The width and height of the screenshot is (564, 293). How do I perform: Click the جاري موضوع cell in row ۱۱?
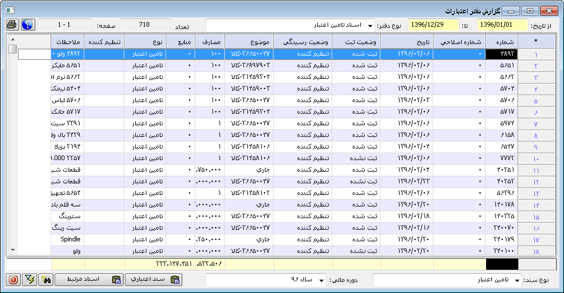tap(249, 169)
